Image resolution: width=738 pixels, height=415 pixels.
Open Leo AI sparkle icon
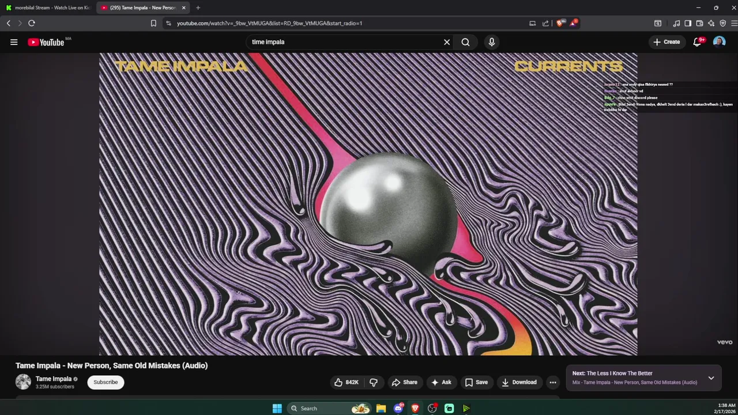point(711,23)
